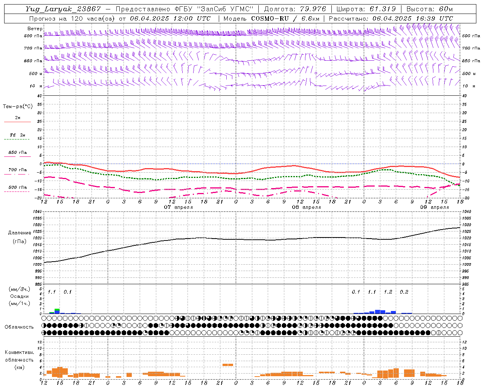Click the green dashed sample under "Td 2м"
Screen dimensions: 482x386
coord(17,139)
